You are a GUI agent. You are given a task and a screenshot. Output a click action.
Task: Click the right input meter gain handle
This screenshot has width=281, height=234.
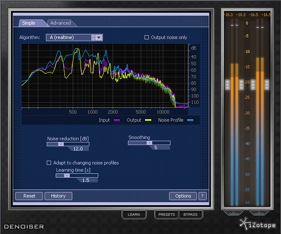(241, 84)
